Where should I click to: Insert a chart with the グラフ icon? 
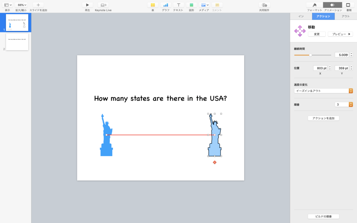tap(166, 5)
